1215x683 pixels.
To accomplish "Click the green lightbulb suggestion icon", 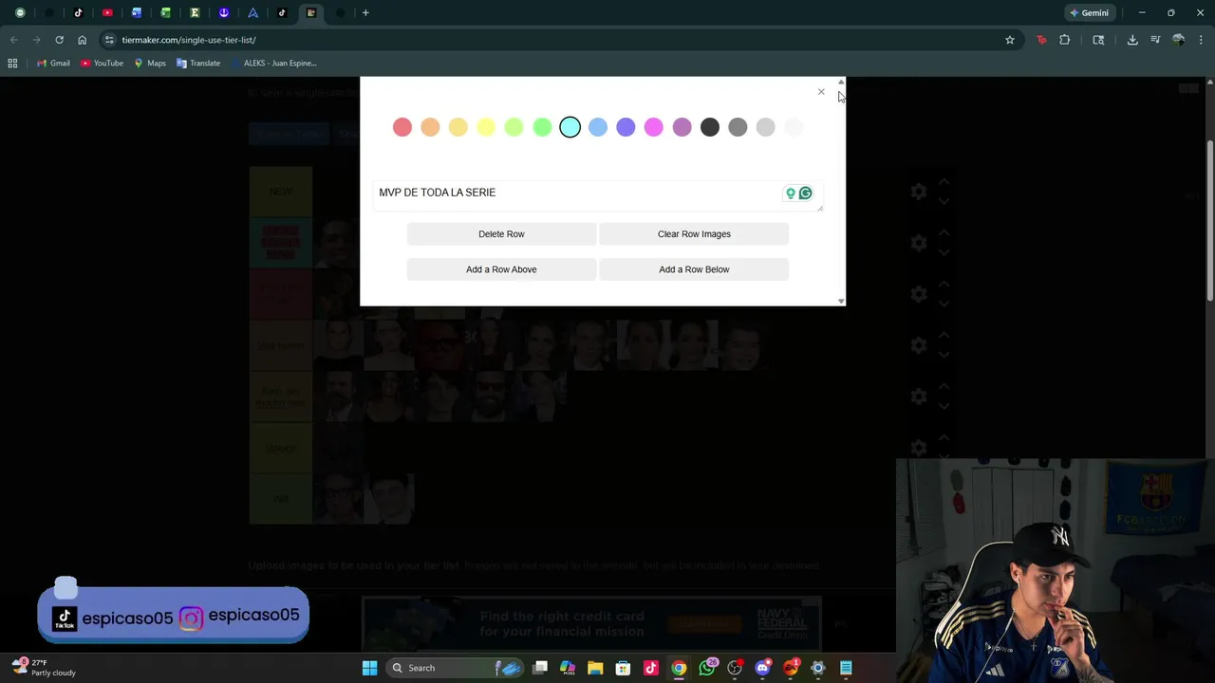I will click(790, 194).
